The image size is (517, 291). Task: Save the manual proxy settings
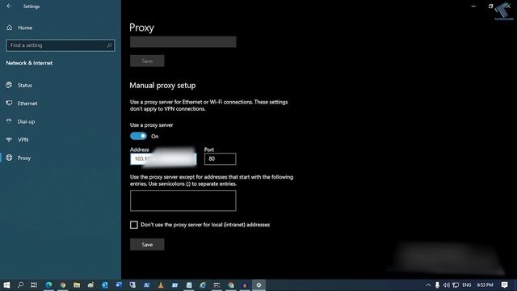147,244
